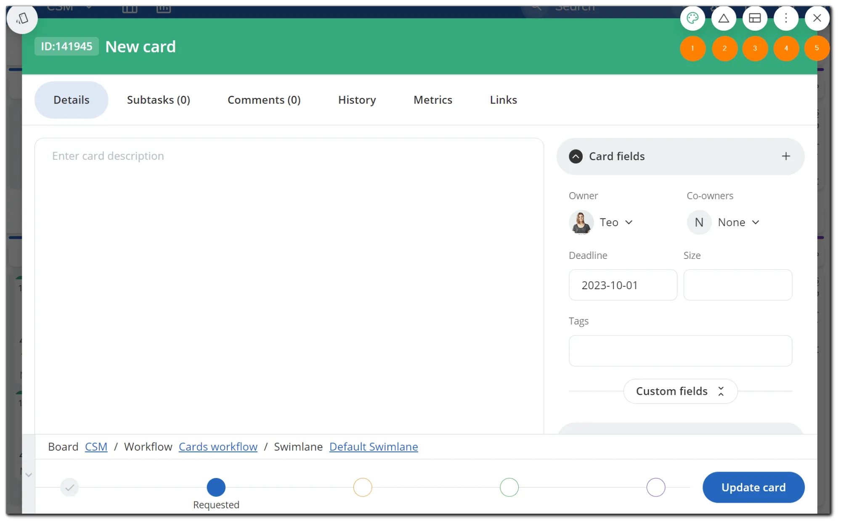841x525 pixels.
Task: Open the card layout template icon
Action: pos(755,18)
